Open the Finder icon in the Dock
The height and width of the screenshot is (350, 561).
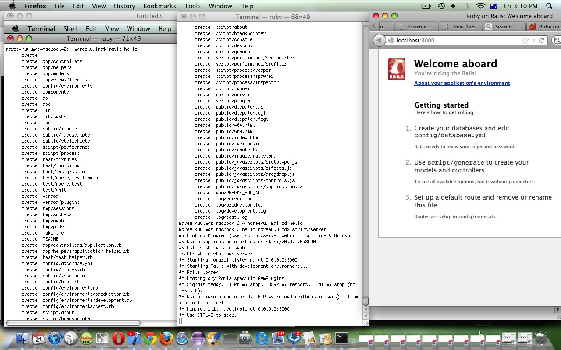(x=22, y=338)
